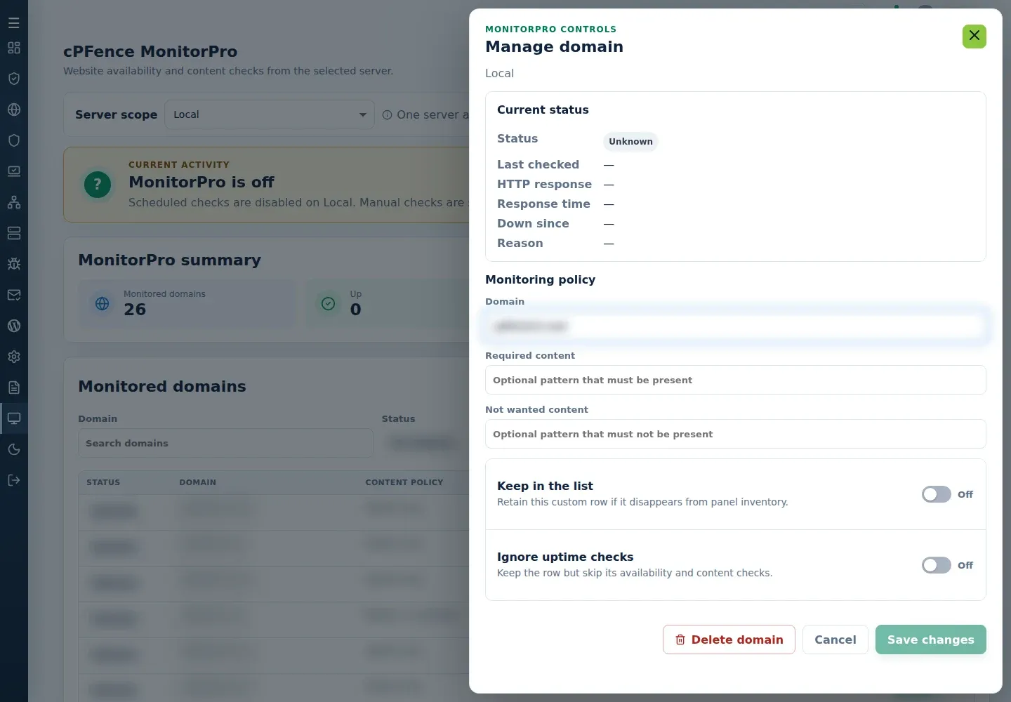
Task: Click the Domain field under Monitoring policy
Action: tap(736, 326)
